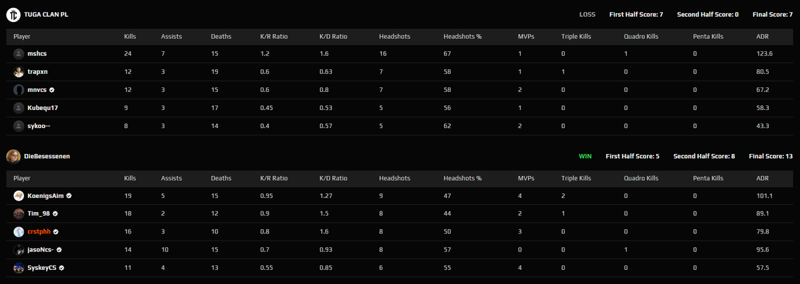The image size is (800, 284).
Task: Open Kubequ17 player avatar
Action: (19, 107)
